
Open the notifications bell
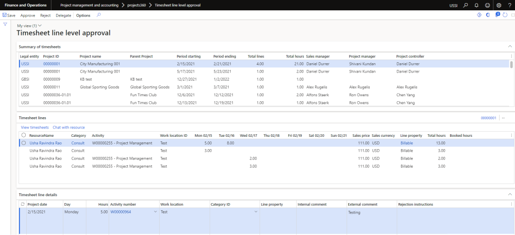[x=476, y=5]
